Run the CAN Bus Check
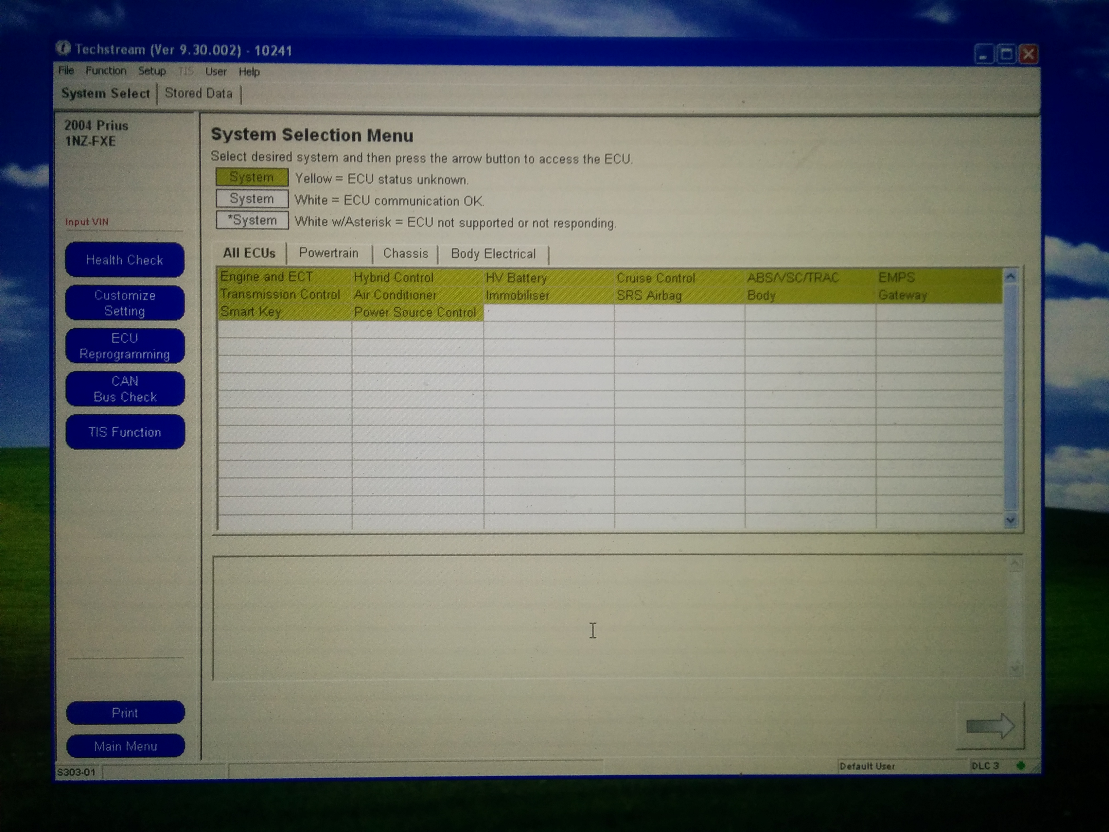Image resolution: width=1109 pixels, height=832 pixels. 125,389
